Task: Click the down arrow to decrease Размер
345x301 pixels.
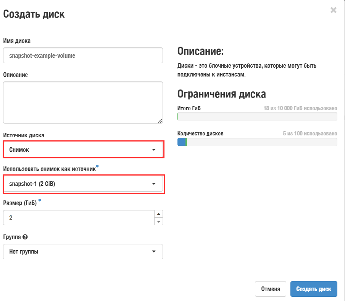Action: point(158,221)
